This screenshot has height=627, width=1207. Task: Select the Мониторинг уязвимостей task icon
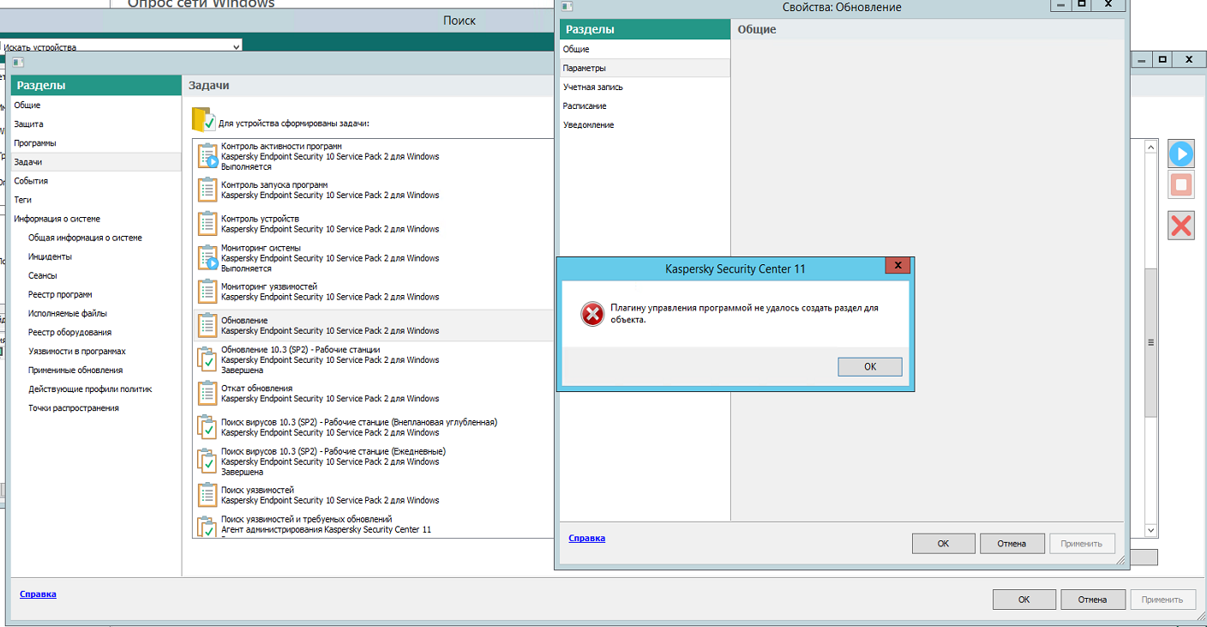pos(207,292)
